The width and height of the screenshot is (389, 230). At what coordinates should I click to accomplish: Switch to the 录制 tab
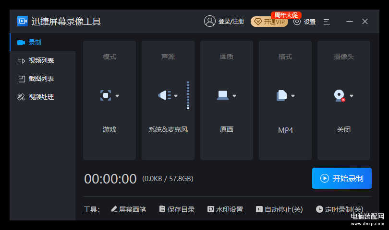point(43,42)
